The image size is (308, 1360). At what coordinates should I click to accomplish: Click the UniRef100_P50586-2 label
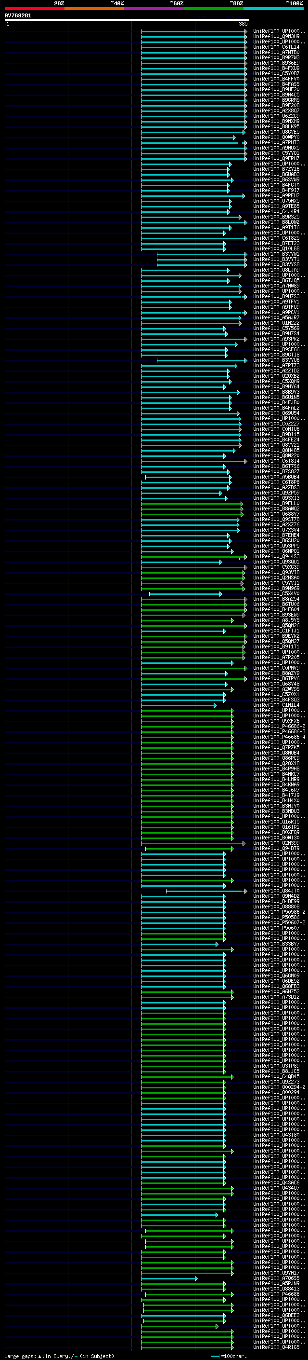click(x=279, y=912)
